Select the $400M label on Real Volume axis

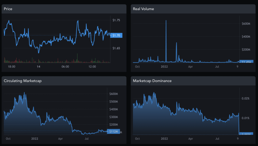point(246,37)
